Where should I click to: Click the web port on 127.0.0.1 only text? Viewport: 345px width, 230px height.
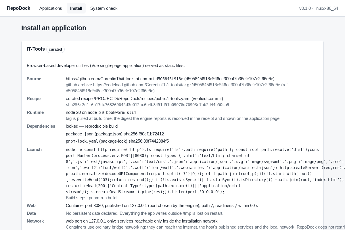141,221
